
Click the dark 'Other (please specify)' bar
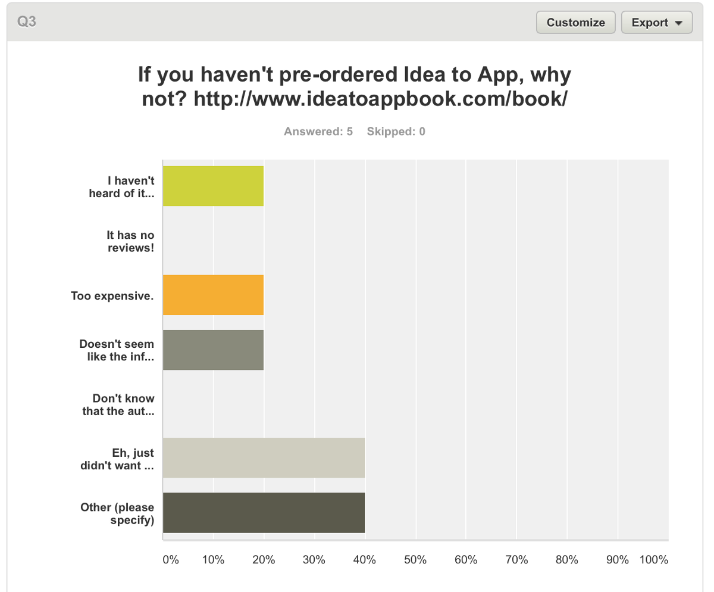[263, 513]
